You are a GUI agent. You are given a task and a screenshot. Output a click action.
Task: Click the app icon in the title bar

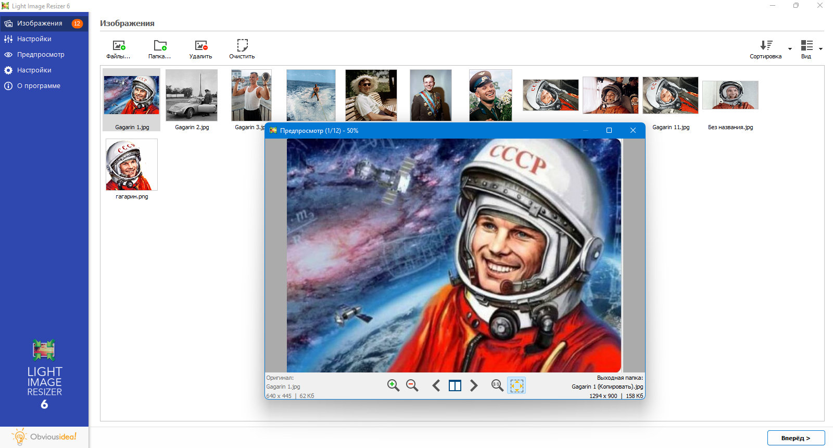point(5,6)
